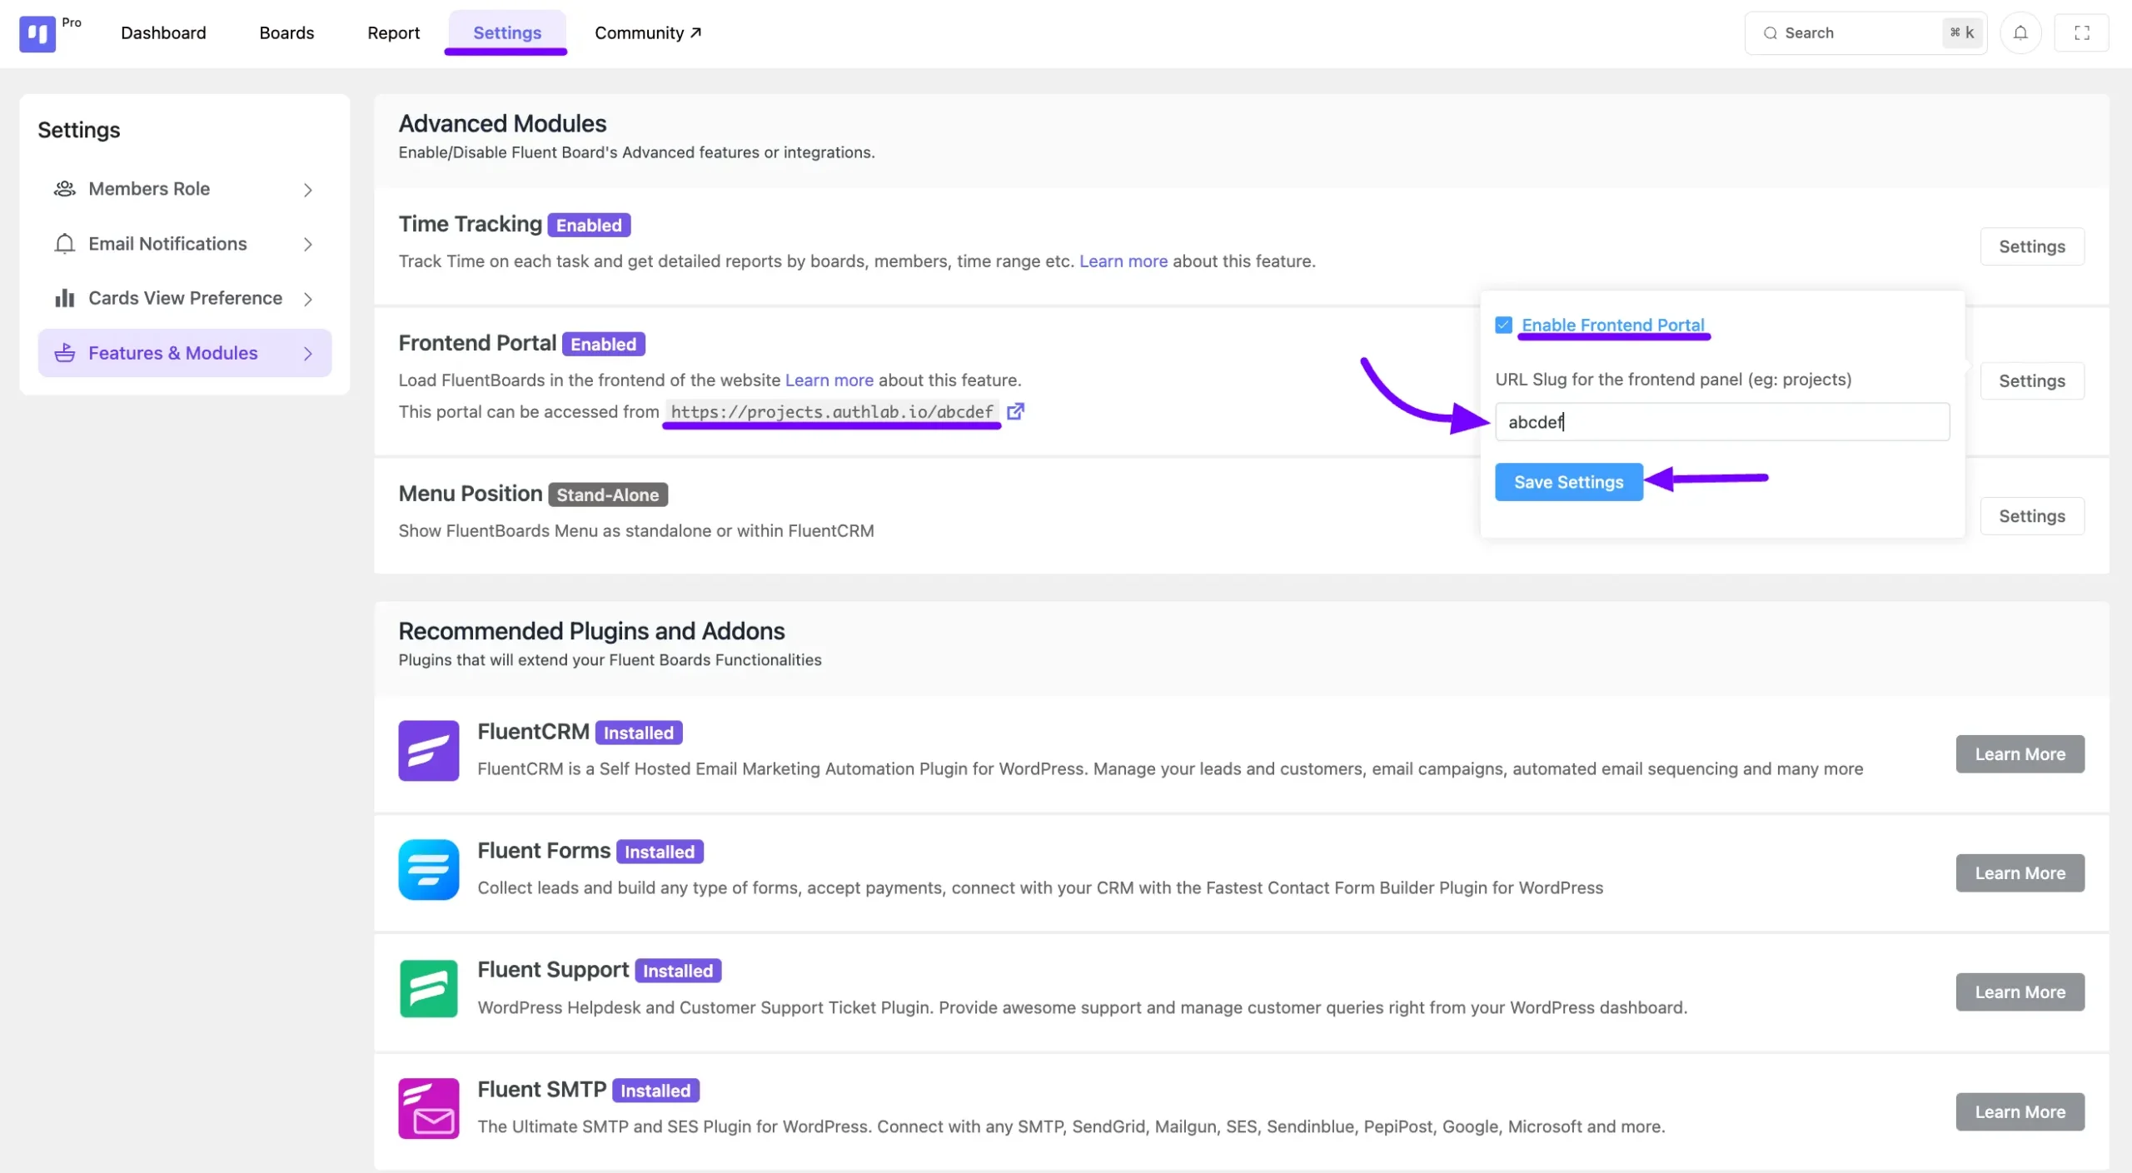2132x1173 pixels.
Task: Open Menu Position Settings button
Action: click(x=2032, y=516)
